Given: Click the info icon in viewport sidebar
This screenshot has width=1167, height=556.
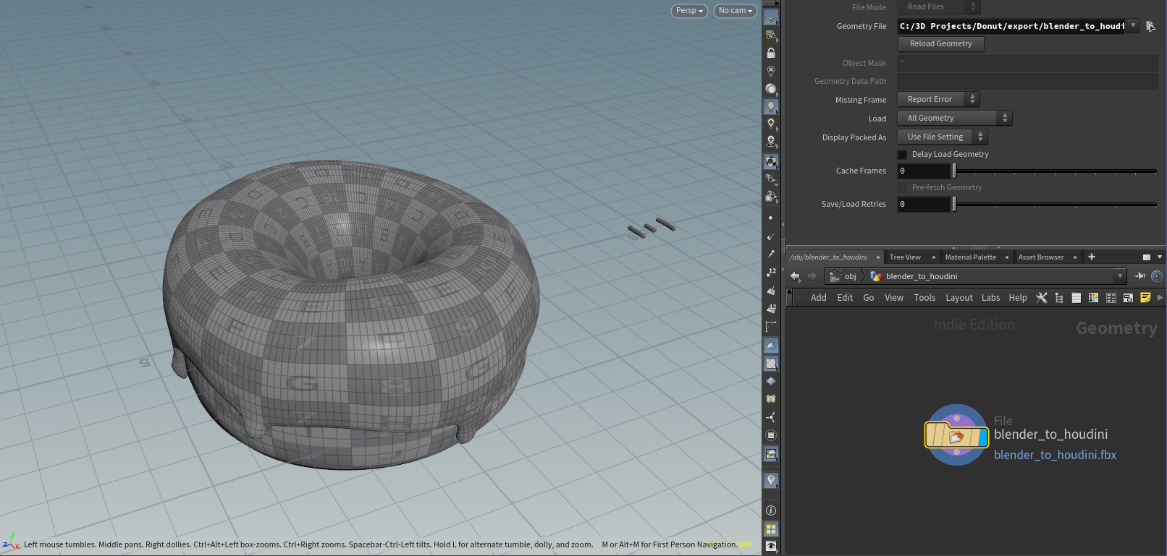Looking at the screenshot, I should (771, 510).
